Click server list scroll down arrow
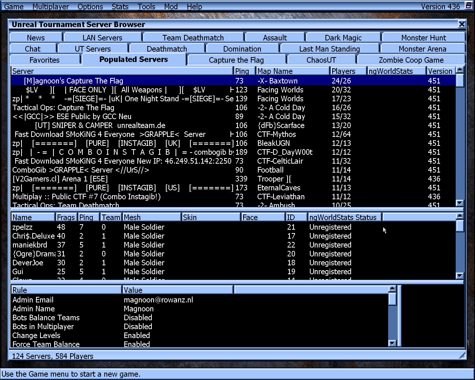 coord(460,203)
